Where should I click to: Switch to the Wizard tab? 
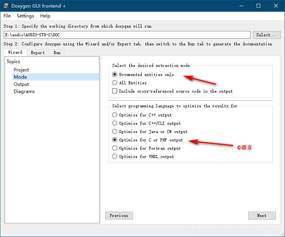(15, 52)
